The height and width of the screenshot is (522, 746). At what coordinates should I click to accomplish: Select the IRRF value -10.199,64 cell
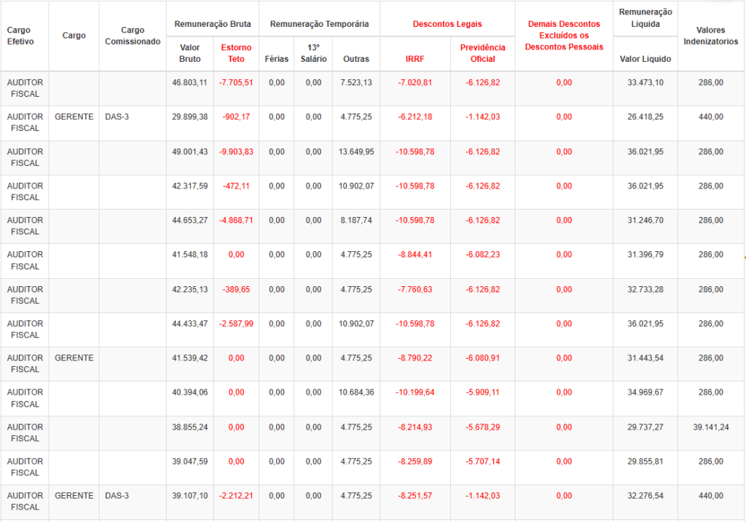click(x=415, y=392)
